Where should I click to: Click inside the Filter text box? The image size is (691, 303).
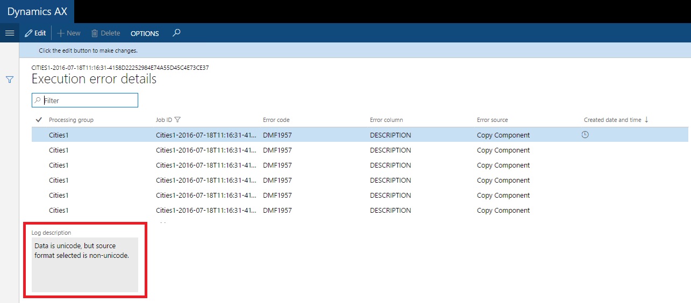89,100
